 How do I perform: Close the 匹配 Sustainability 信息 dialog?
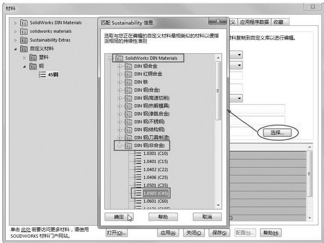217,21
